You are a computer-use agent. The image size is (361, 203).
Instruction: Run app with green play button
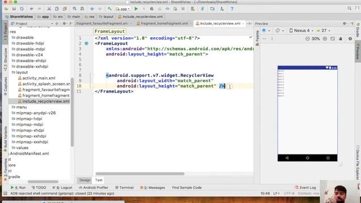(x=137, y=9)
